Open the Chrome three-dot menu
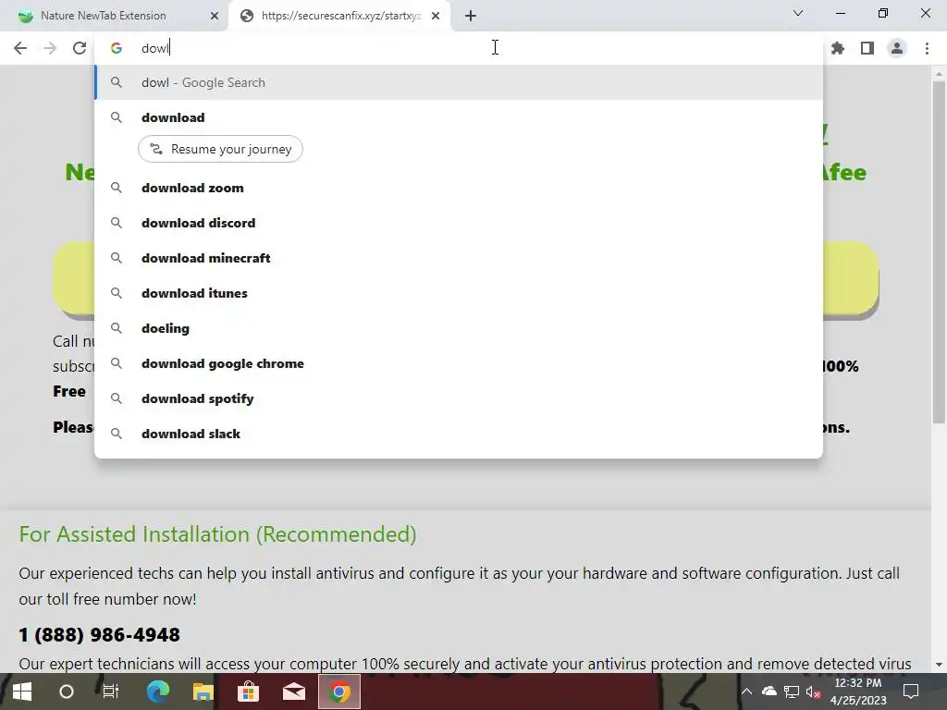The image size is (947, 710). click(927, 48)
